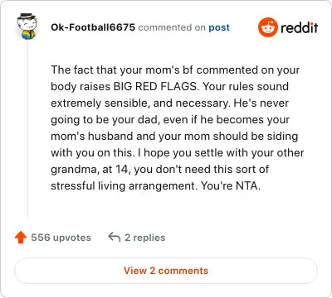Click the first line "The fact that"
Screen dimensions: 332x298
click(83, 70)
